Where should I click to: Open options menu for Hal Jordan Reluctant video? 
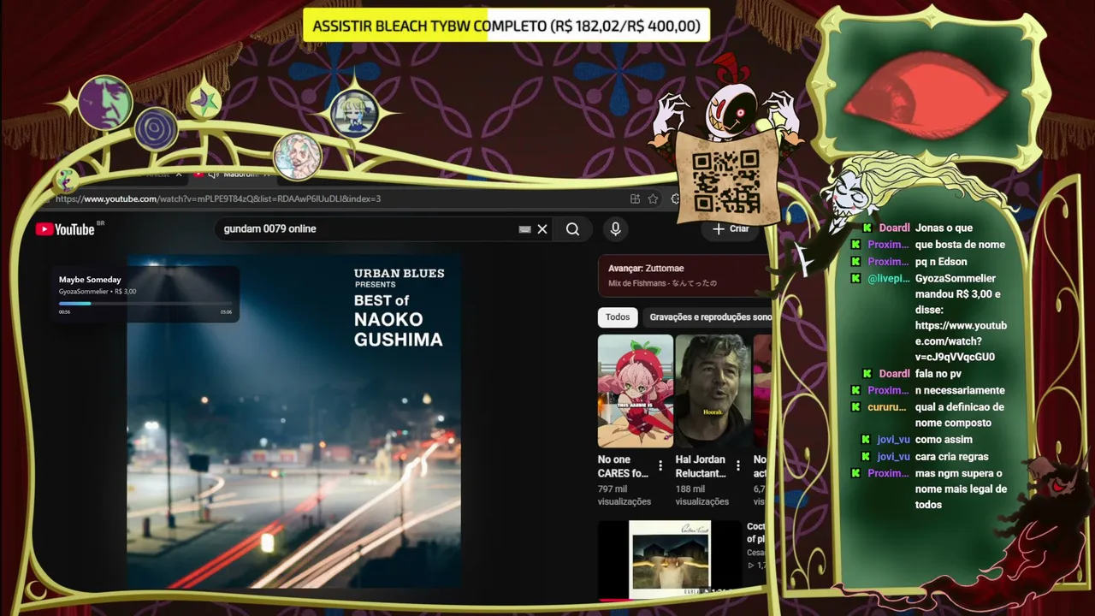click(738, 466)
